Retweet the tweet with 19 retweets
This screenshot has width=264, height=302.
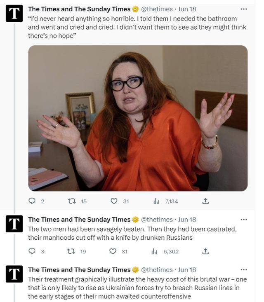tap(71, 251)
